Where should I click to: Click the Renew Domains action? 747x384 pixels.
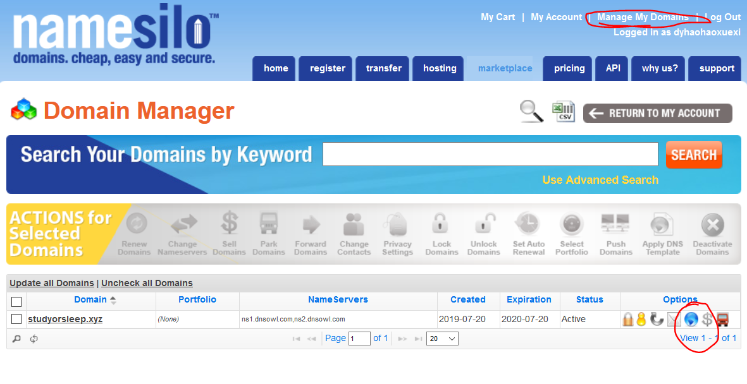point(134,234)
